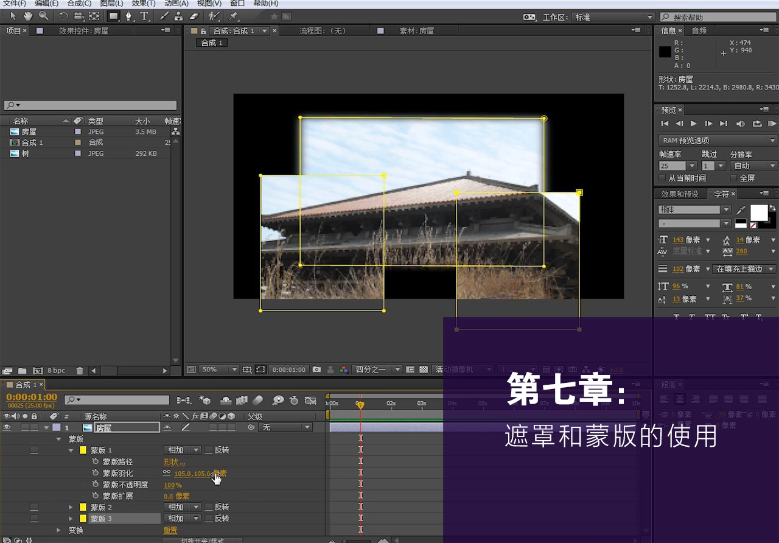
Task: Toggle stopwatch for 蒙版羽化
Action: 95,473
